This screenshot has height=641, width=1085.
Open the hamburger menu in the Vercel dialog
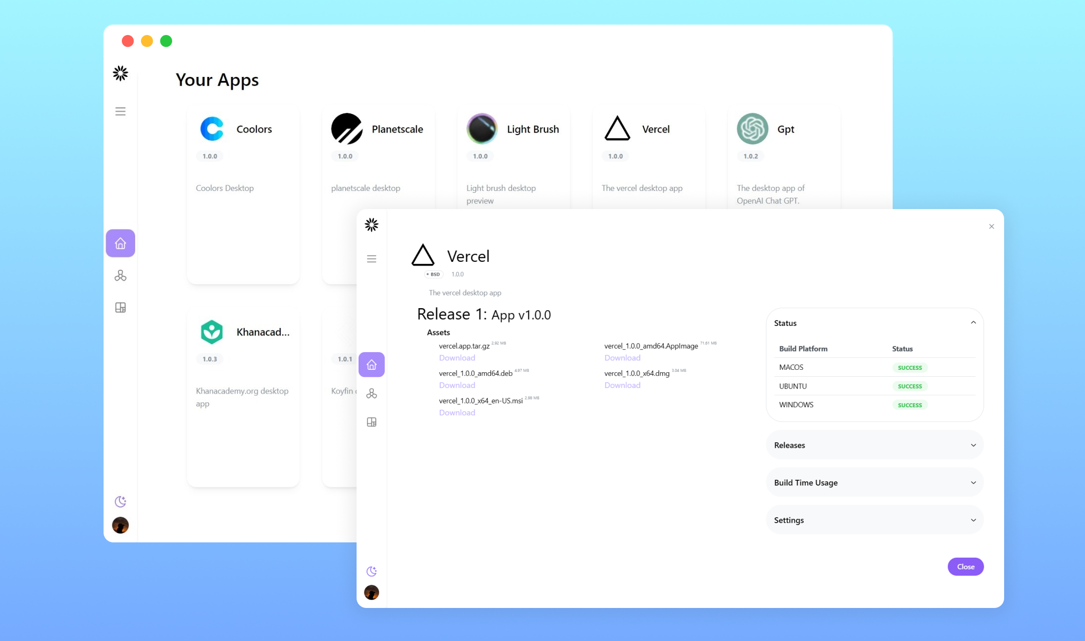click(371, 259)
